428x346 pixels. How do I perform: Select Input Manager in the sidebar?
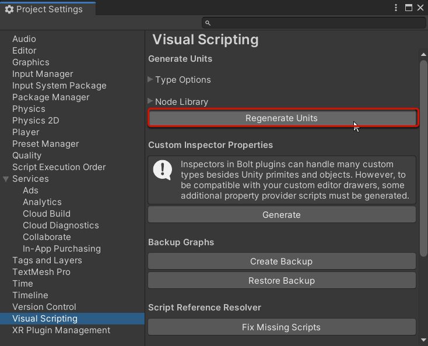pos(43,74)
